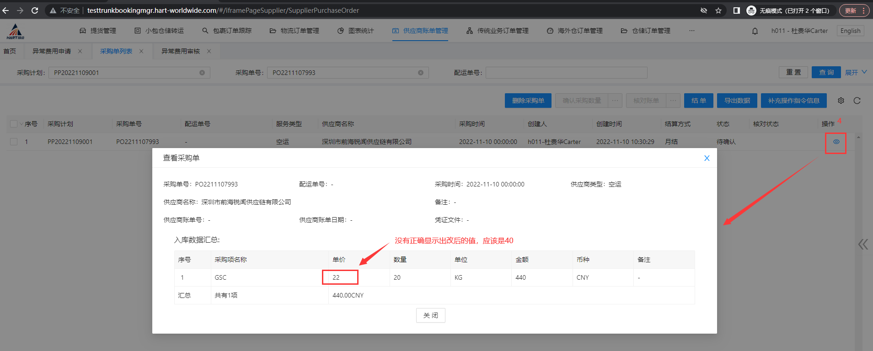873x351 pixels.
Task: Check the row 1 checkbox for PP20221109001
Action: (14, 142)
